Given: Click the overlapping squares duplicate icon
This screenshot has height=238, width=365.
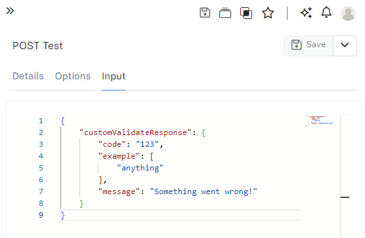Looking at the screenshot, I should (246, 12).
